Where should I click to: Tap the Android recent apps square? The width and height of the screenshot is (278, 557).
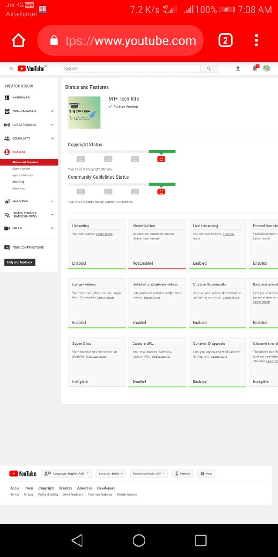tap(201, 540)
